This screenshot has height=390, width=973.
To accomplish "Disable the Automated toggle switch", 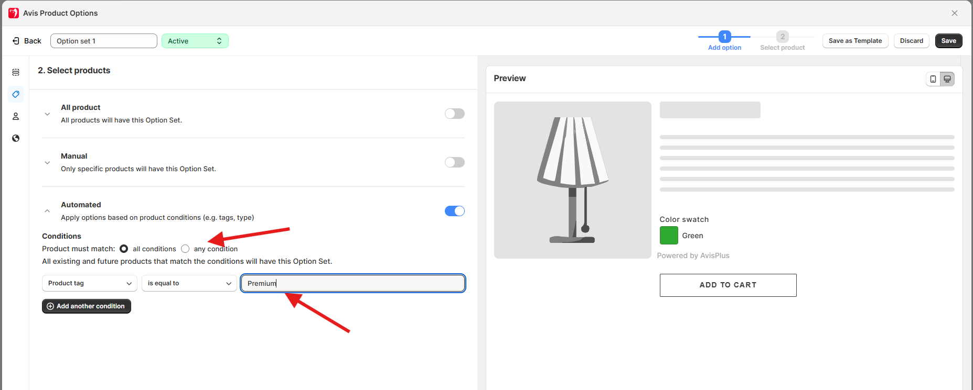I will [454, 211].
